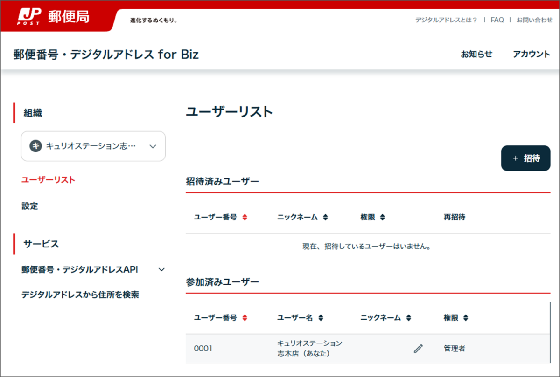
Task: Click 組織 sidebar heading
Action: pyautogui.click(x=33, y=113)
